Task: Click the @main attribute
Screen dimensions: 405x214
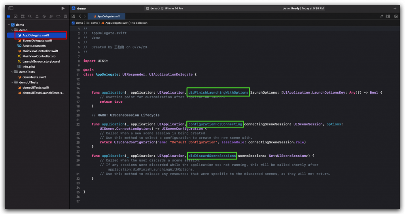Action: click(88, 70)
